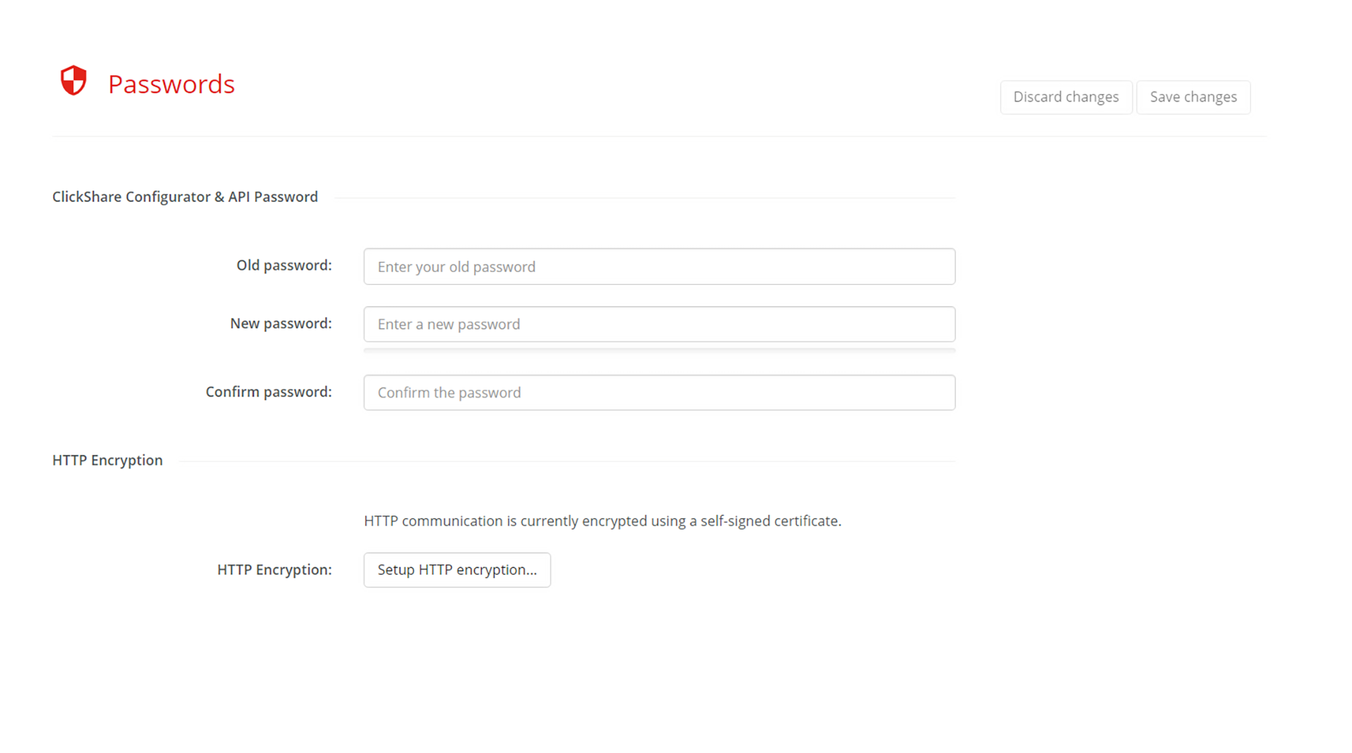Click the divider line beside ClickShare heading

click(645, 198)
